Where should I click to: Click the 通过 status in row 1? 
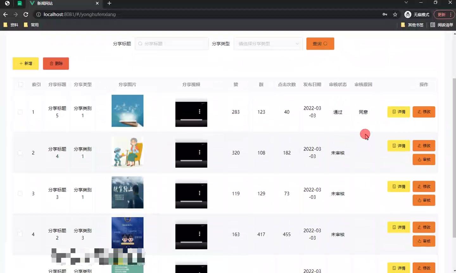[x=338, y=112]
